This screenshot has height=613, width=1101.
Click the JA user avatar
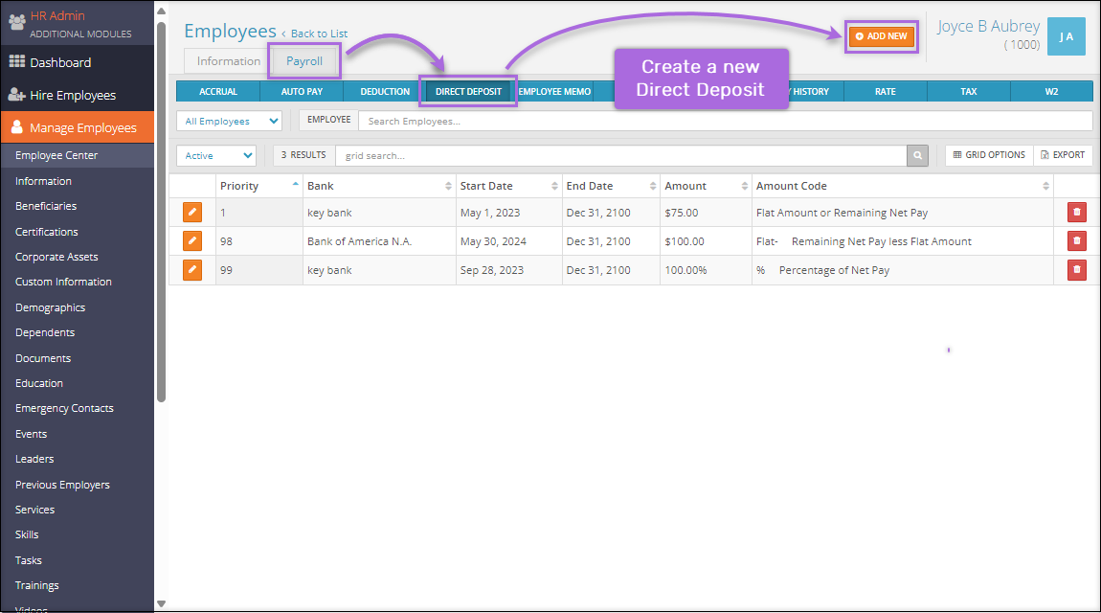tap(1066, 36)
